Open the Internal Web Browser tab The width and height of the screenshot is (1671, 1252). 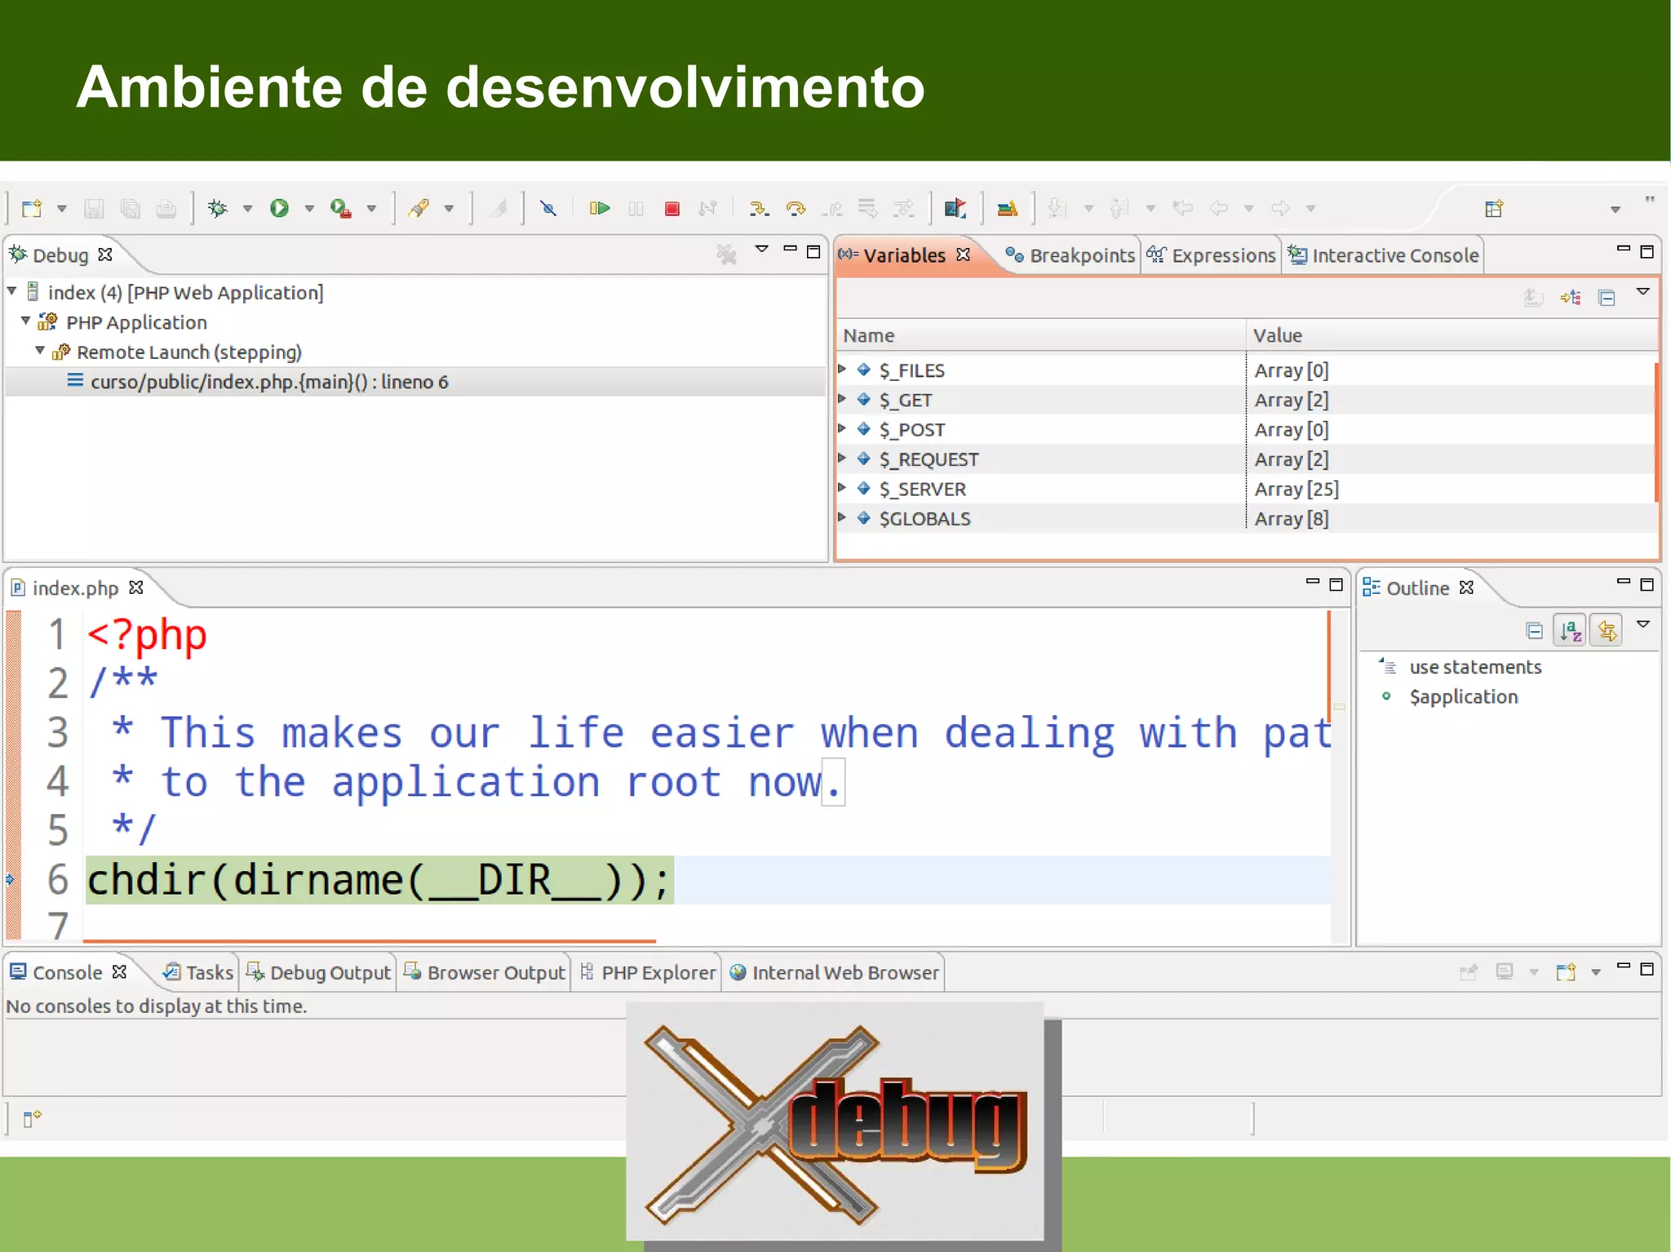pyautogui.click(x=834, y=972)
